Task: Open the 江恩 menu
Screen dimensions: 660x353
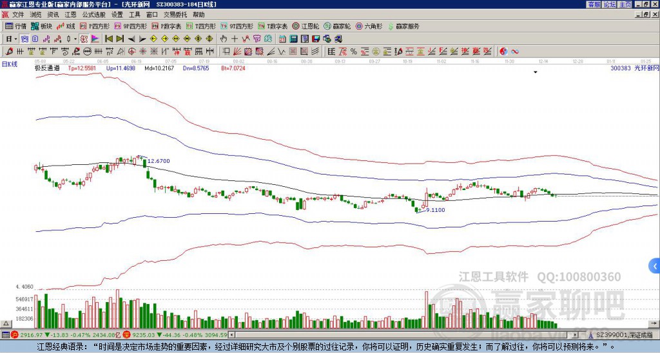Action: [x=70, y=15]
